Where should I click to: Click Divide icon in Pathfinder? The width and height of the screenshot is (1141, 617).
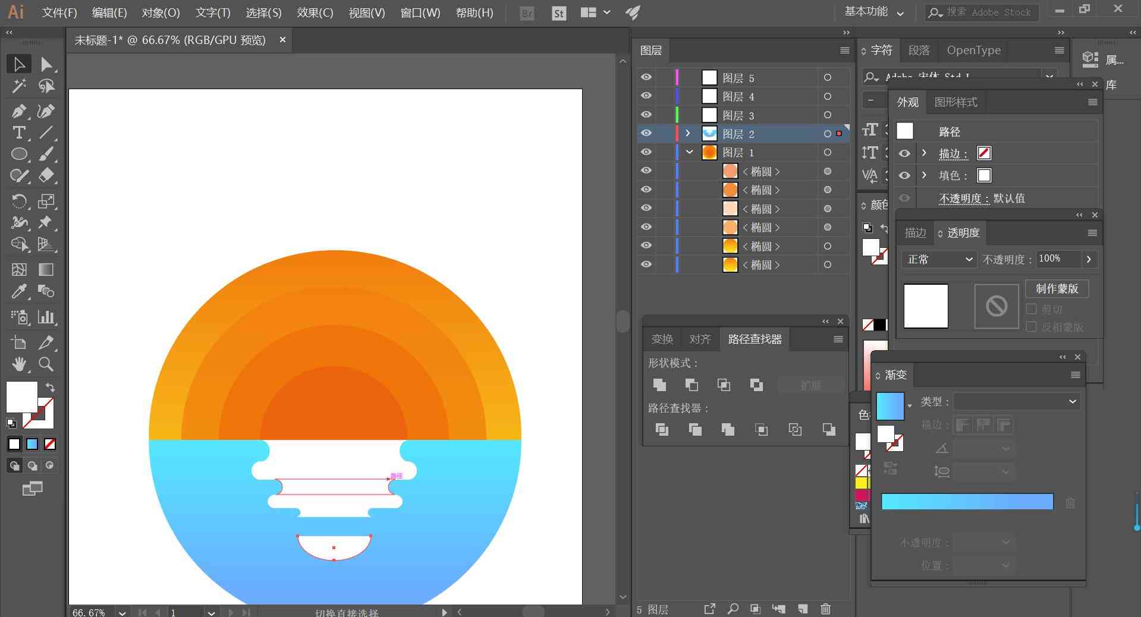662,429
